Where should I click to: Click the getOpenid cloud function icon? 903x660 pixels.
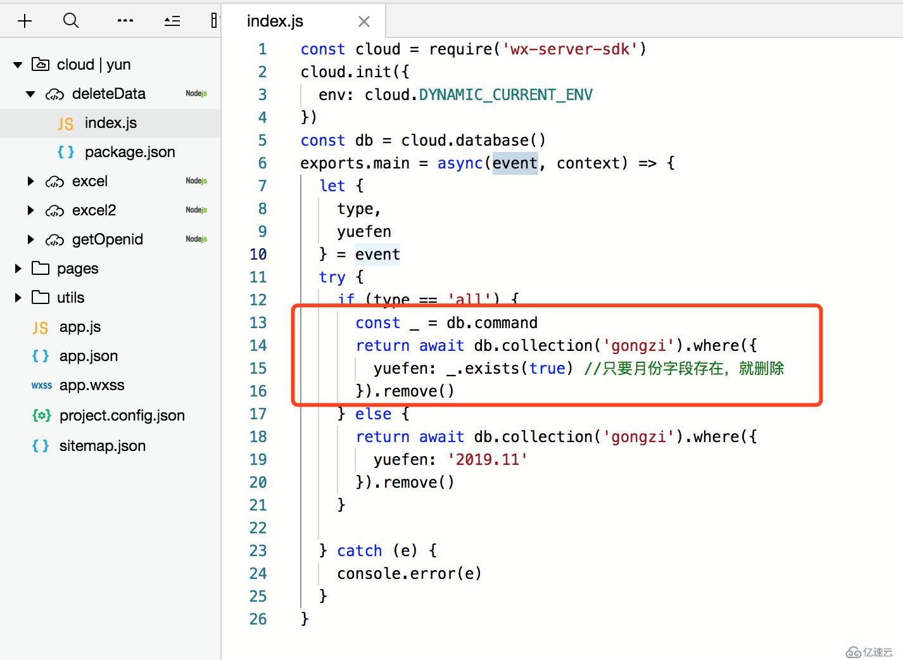[54, 240]
